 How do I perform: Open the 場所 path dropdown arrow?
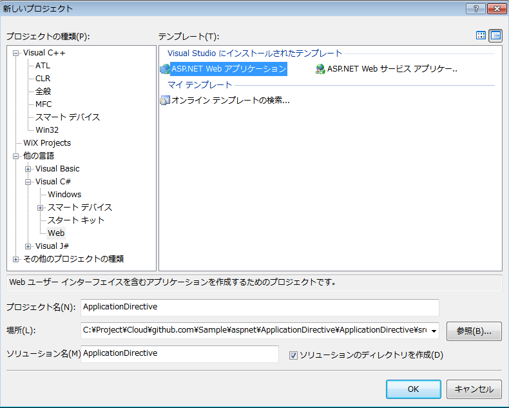coord(434,331)
